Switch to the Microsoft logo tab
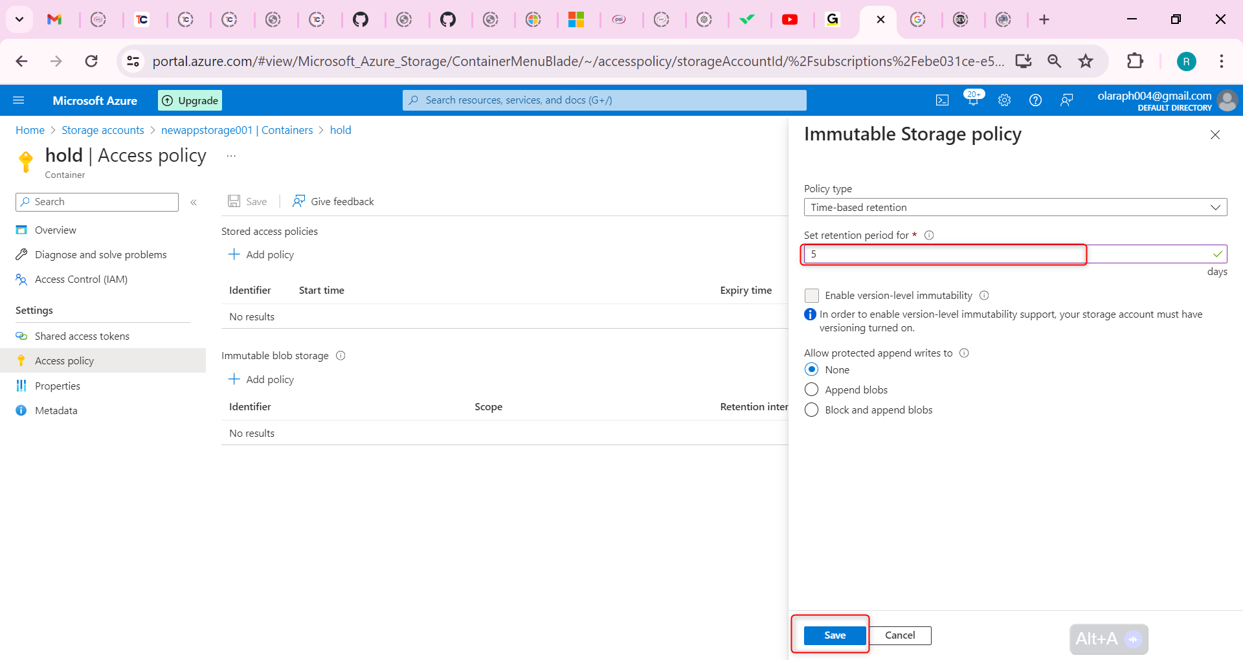 point(576,19)
